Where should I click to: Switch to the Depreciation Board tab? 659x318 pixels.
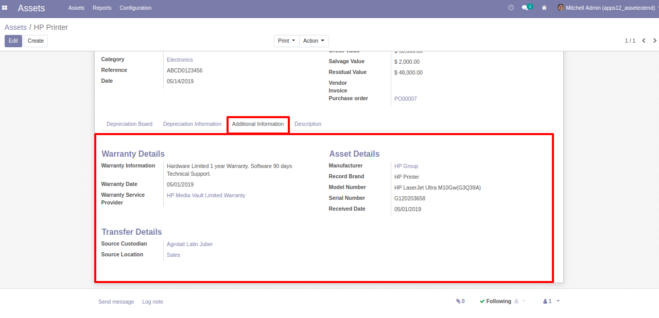coord(129,124)
